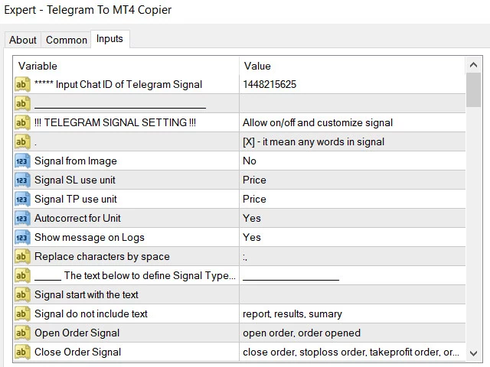Click the scrollbar up arrow
Viewport: 490px width, 367px height.
[473, 65]
